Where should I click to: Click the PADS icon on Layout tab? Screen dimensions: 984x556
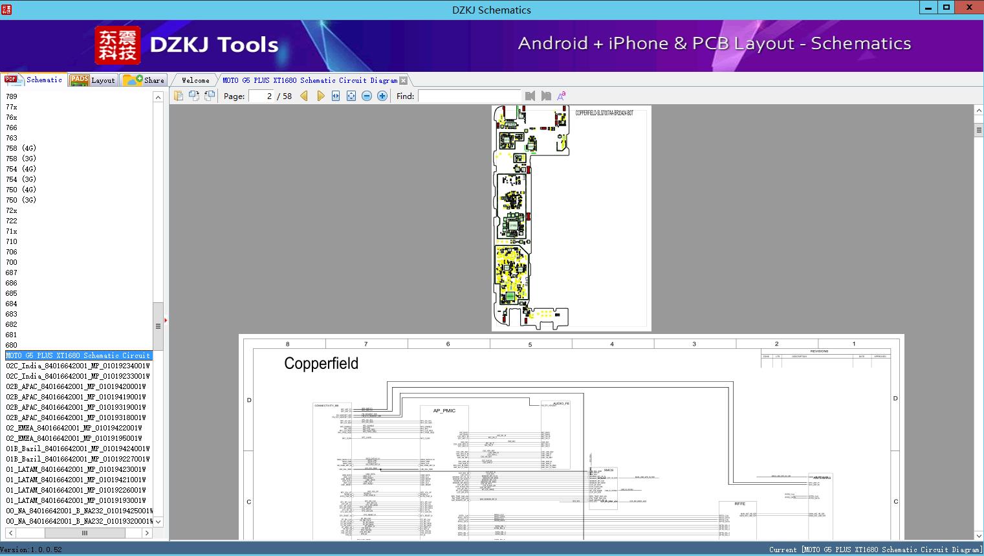[79, 80]
